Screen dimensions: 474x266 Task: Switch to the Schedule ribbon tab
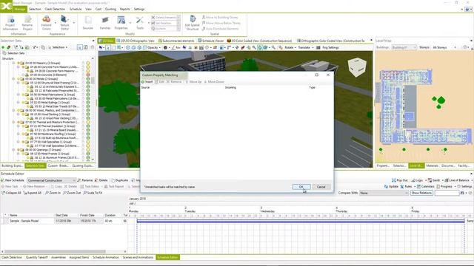click(76, 9)
